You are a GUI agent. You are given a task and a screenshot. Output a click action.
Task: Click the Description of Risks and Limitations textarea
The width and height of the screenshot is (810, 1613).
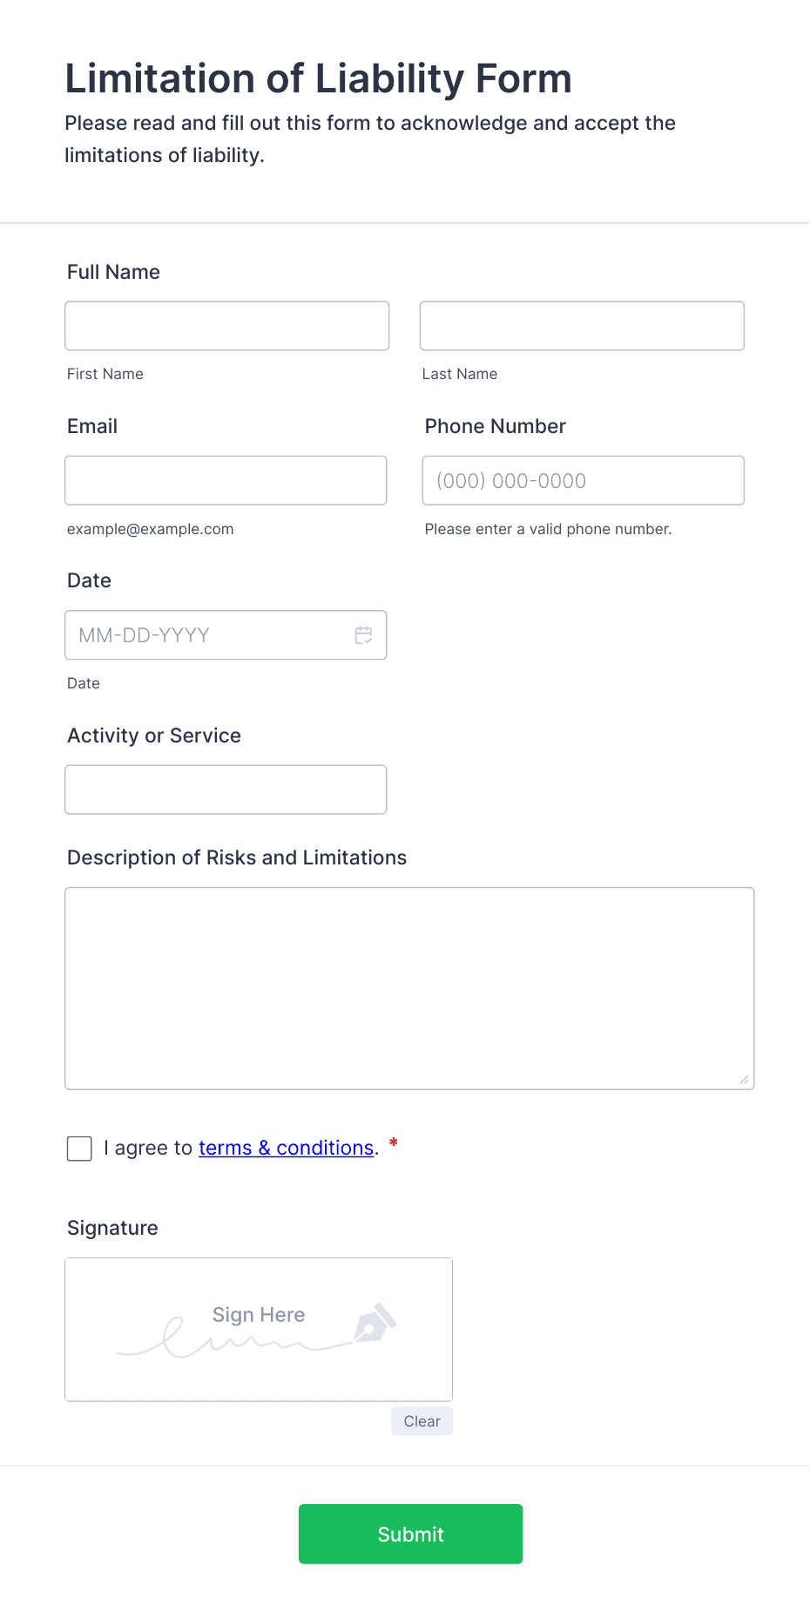pyautogui.click(x=409, y=988)
